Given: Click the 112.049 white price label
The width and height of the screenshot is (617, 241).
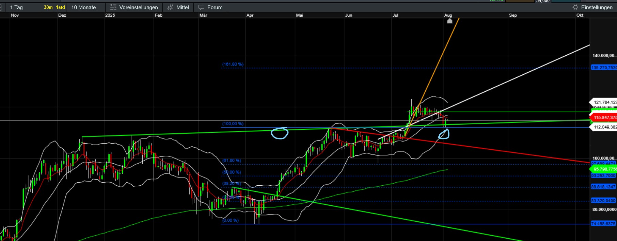Looking at the screenshot, I should pos(603,127).
